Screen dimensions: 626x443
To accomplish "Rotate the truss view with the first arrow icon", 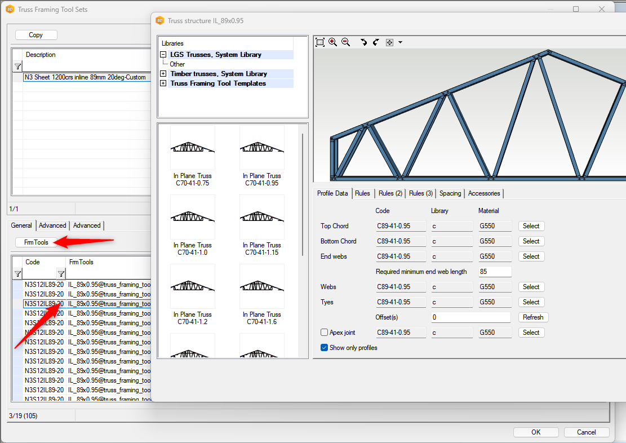I will (363, 42).
